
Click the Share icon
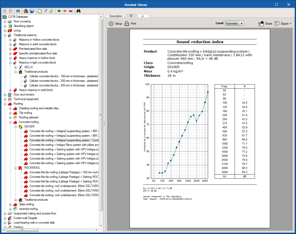pyautogui.click(x=261, y=24)
